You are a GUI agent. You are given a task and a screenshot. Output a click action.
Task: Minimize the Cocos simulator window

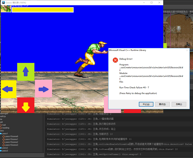[144, 3]
